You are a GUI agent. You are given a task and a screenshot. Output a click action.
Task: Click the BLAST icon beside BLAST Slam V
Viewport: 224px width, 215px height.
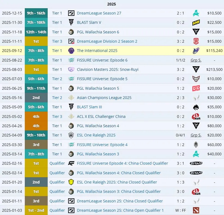click(x=71, y=22)
